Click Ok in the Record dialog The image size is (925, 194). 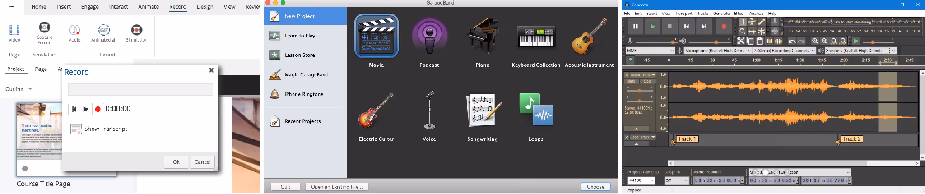176,162
